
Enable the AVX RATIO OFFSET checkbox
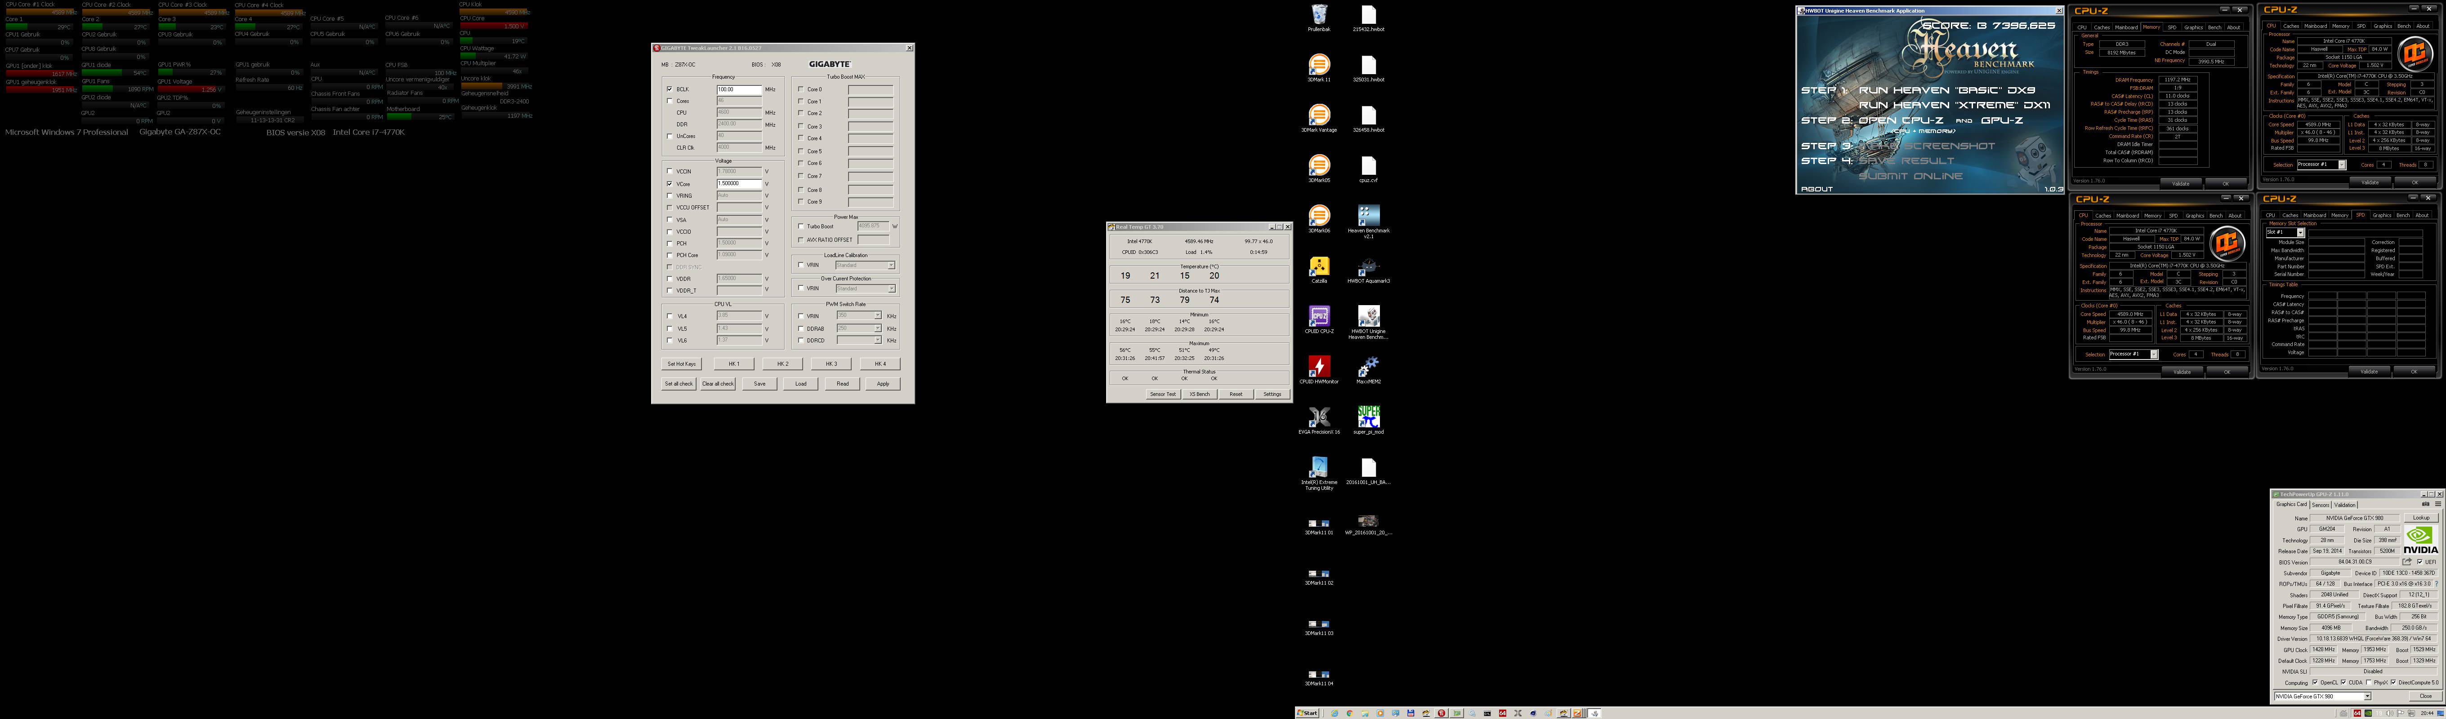(x=800, y=240)
